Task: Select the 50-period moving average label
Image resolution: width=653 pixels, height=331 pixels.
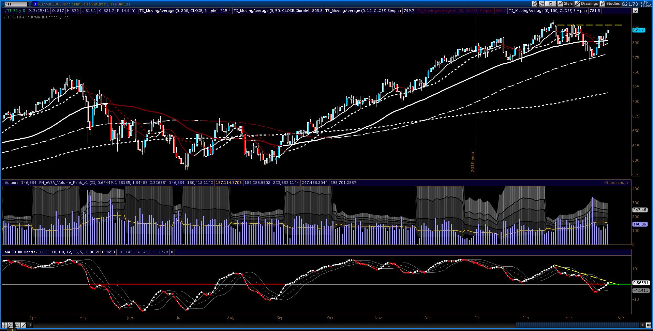Action: tap(271, 11)
